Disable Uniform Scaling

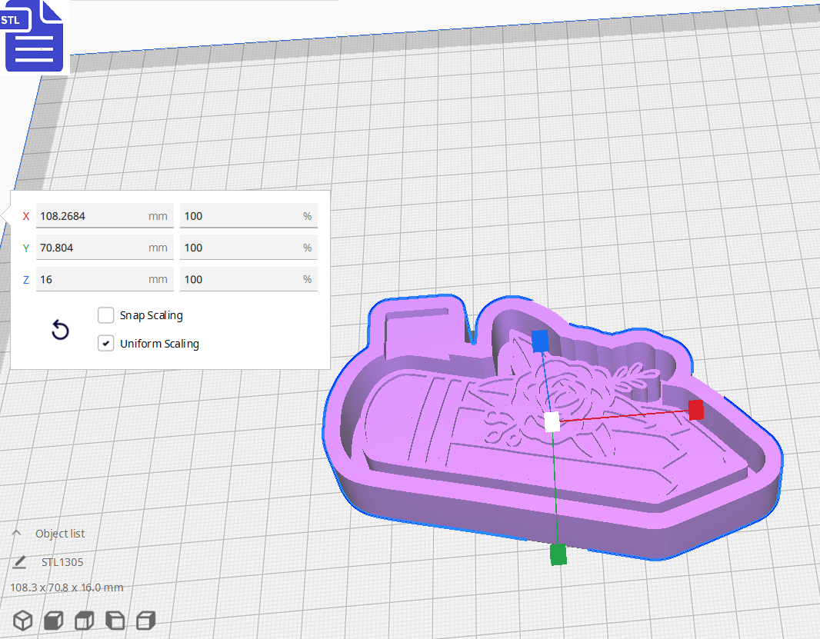click(105, 343)
